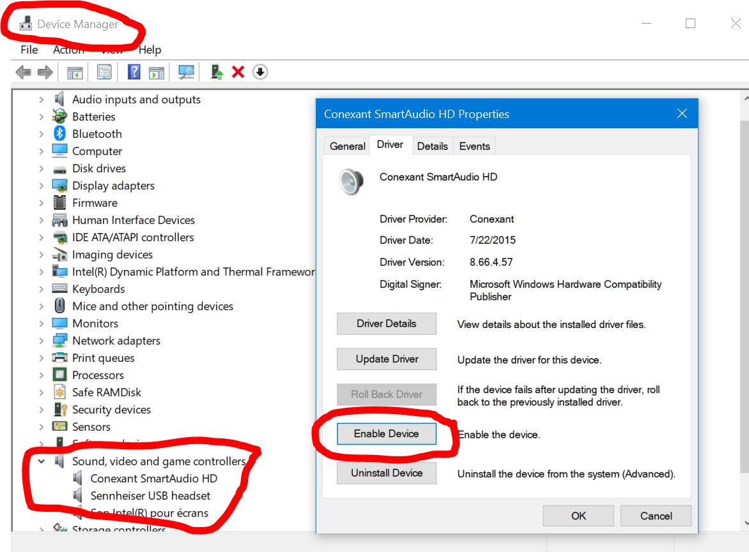This screenshot has height=552, width=749.
Task: Open the Help question mark icon
Action: [x=134, y=72]
